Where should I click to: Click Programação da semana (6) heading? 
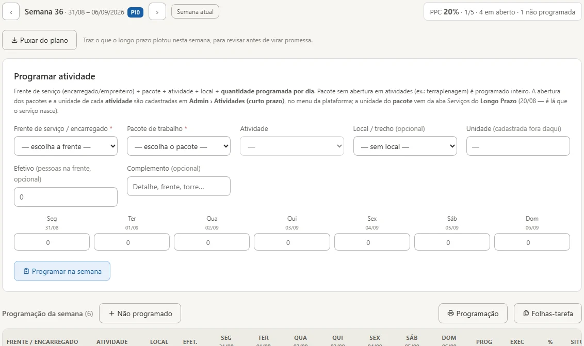[47, 314]
